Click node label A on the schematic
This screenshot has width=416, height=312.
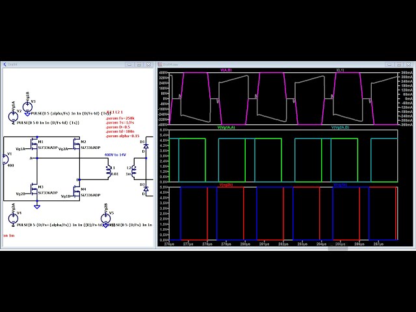[31, 159]
